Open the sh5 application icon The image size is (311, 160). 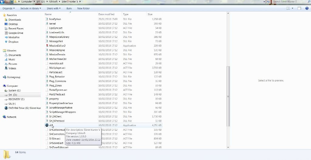pyautogui.click(x=47, y=125)
